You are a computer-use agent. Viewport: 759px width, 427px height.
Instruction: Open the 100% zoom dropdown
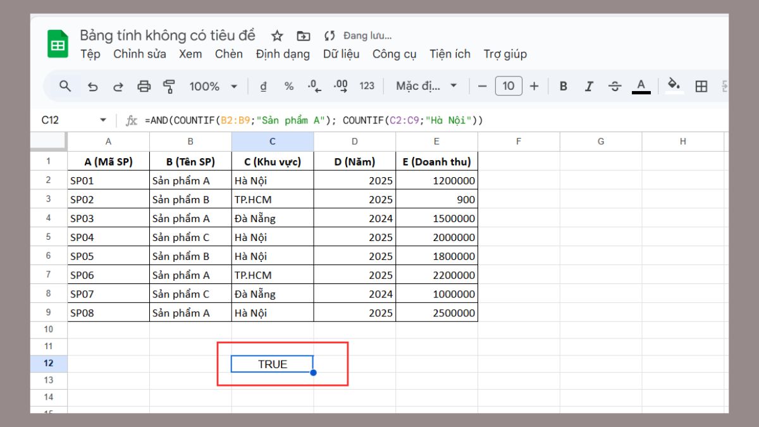(x=214, y=86)
